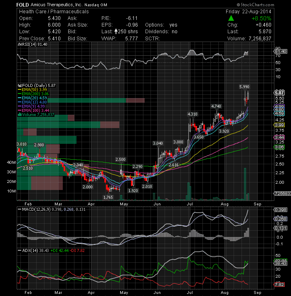Click the ADX 38.43 axis value tag
291x296 pixels.
tap(281, 263)
